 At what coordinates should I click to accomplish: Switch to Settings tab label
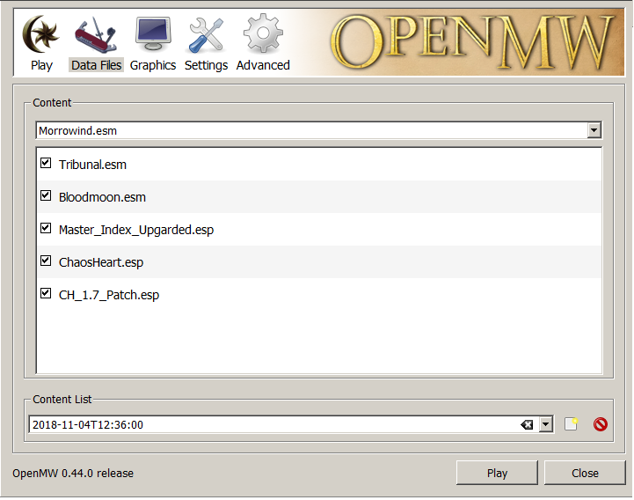tap(207, 65)
